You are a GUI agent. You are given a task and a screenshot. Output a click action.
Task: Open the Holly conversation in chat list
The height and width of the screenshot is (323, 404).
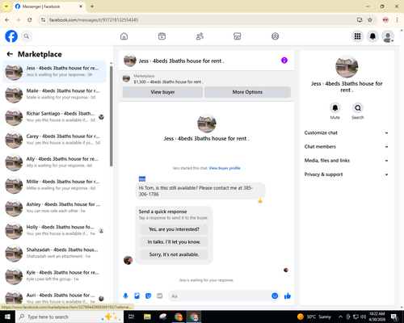tap(54, 230)
